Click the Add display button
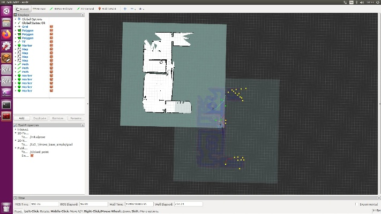The image size is (381, 214). click(21, 118)
